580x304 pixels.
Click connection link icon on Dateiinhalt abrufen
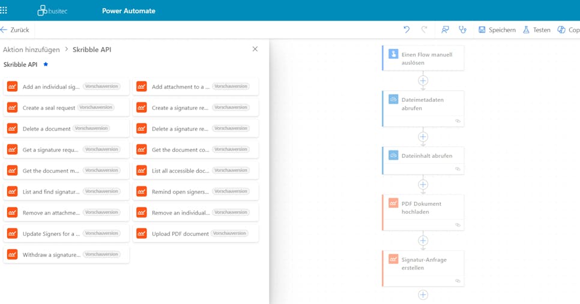coord(458,169)
